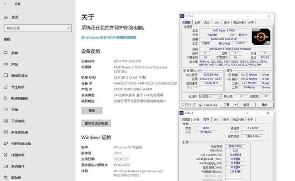Click the Validate button in CPU-Z

point(246,105)
